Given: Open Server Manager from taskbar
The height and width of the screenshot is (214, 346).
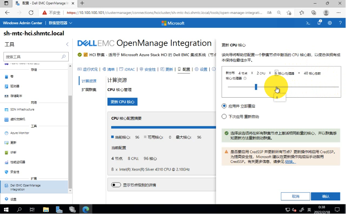Looking at the screenshot, I should pos(59,209).
